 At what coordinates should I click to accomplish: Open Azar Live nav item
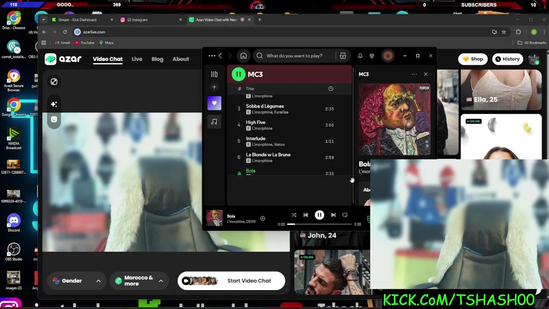tap(137, 59)
